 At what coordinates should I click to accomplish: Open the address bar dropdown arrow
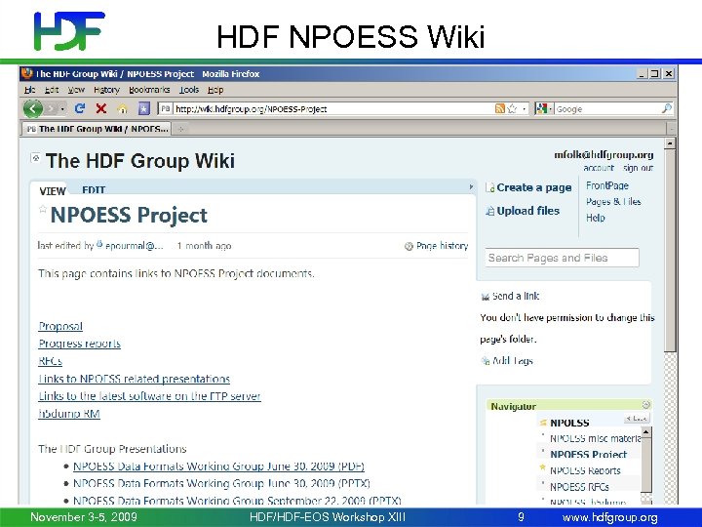coord(524,109)
